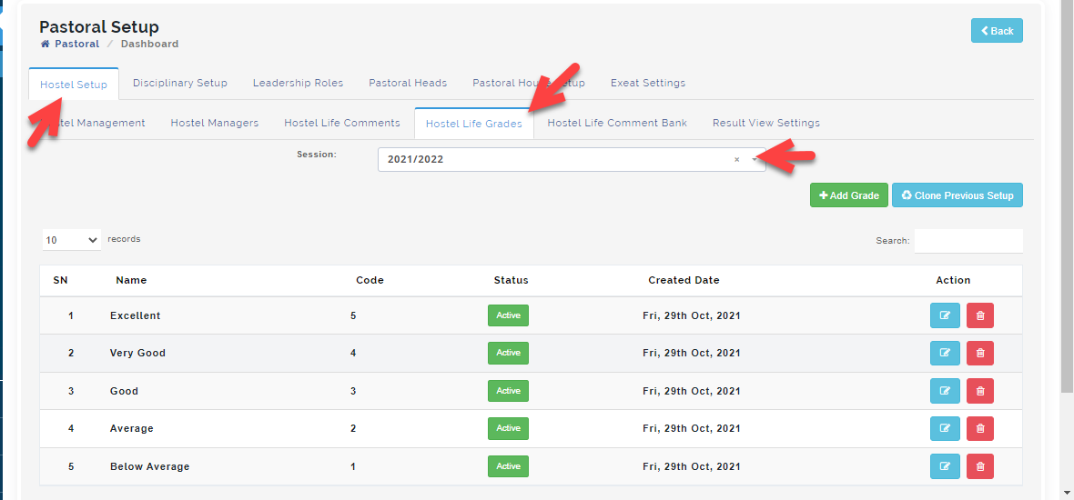
Task: Click the Active status of Very Good
Action: point(508,353)
